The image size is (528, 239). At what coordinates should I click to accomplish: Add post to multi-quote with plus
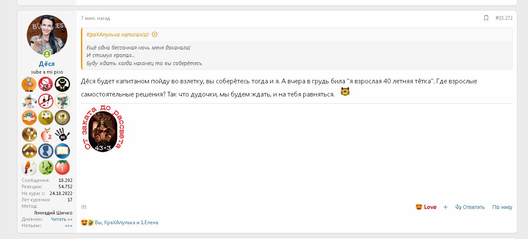(x=445, y=207)
